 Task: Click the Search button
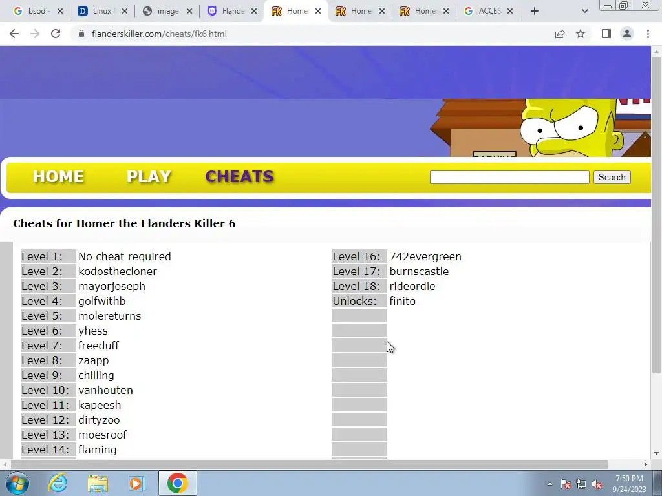point(612,177)
